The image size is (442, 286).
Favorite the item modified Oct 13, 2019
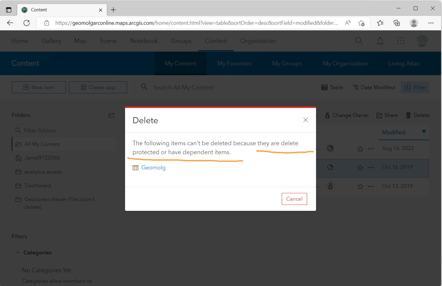click(x=360, y=186)
